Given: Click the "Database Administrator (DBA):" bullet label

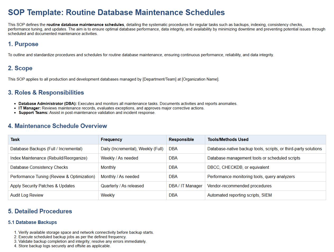Looking at the screenshot, I should (x=48, y=104).
